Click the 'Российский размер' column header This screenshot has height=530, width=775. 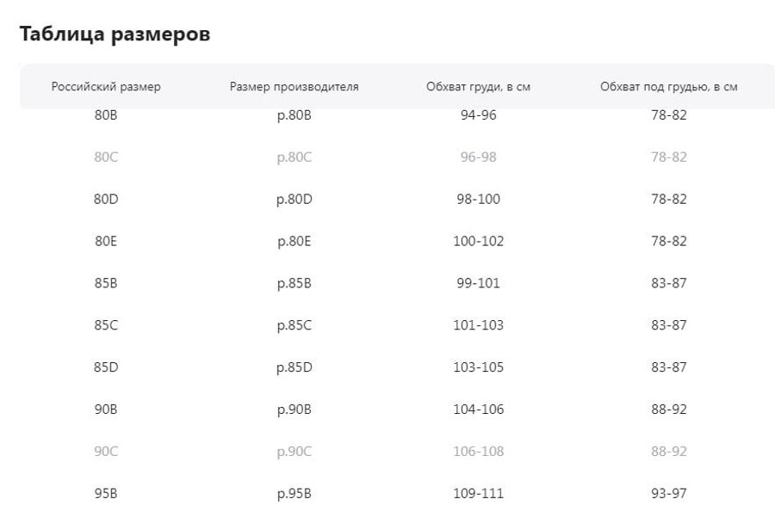106,87
